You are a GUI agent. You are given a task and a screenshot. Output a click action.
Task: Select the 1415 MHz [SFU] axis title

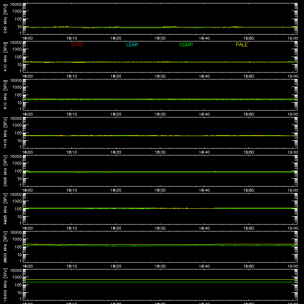tap(5, 133)
